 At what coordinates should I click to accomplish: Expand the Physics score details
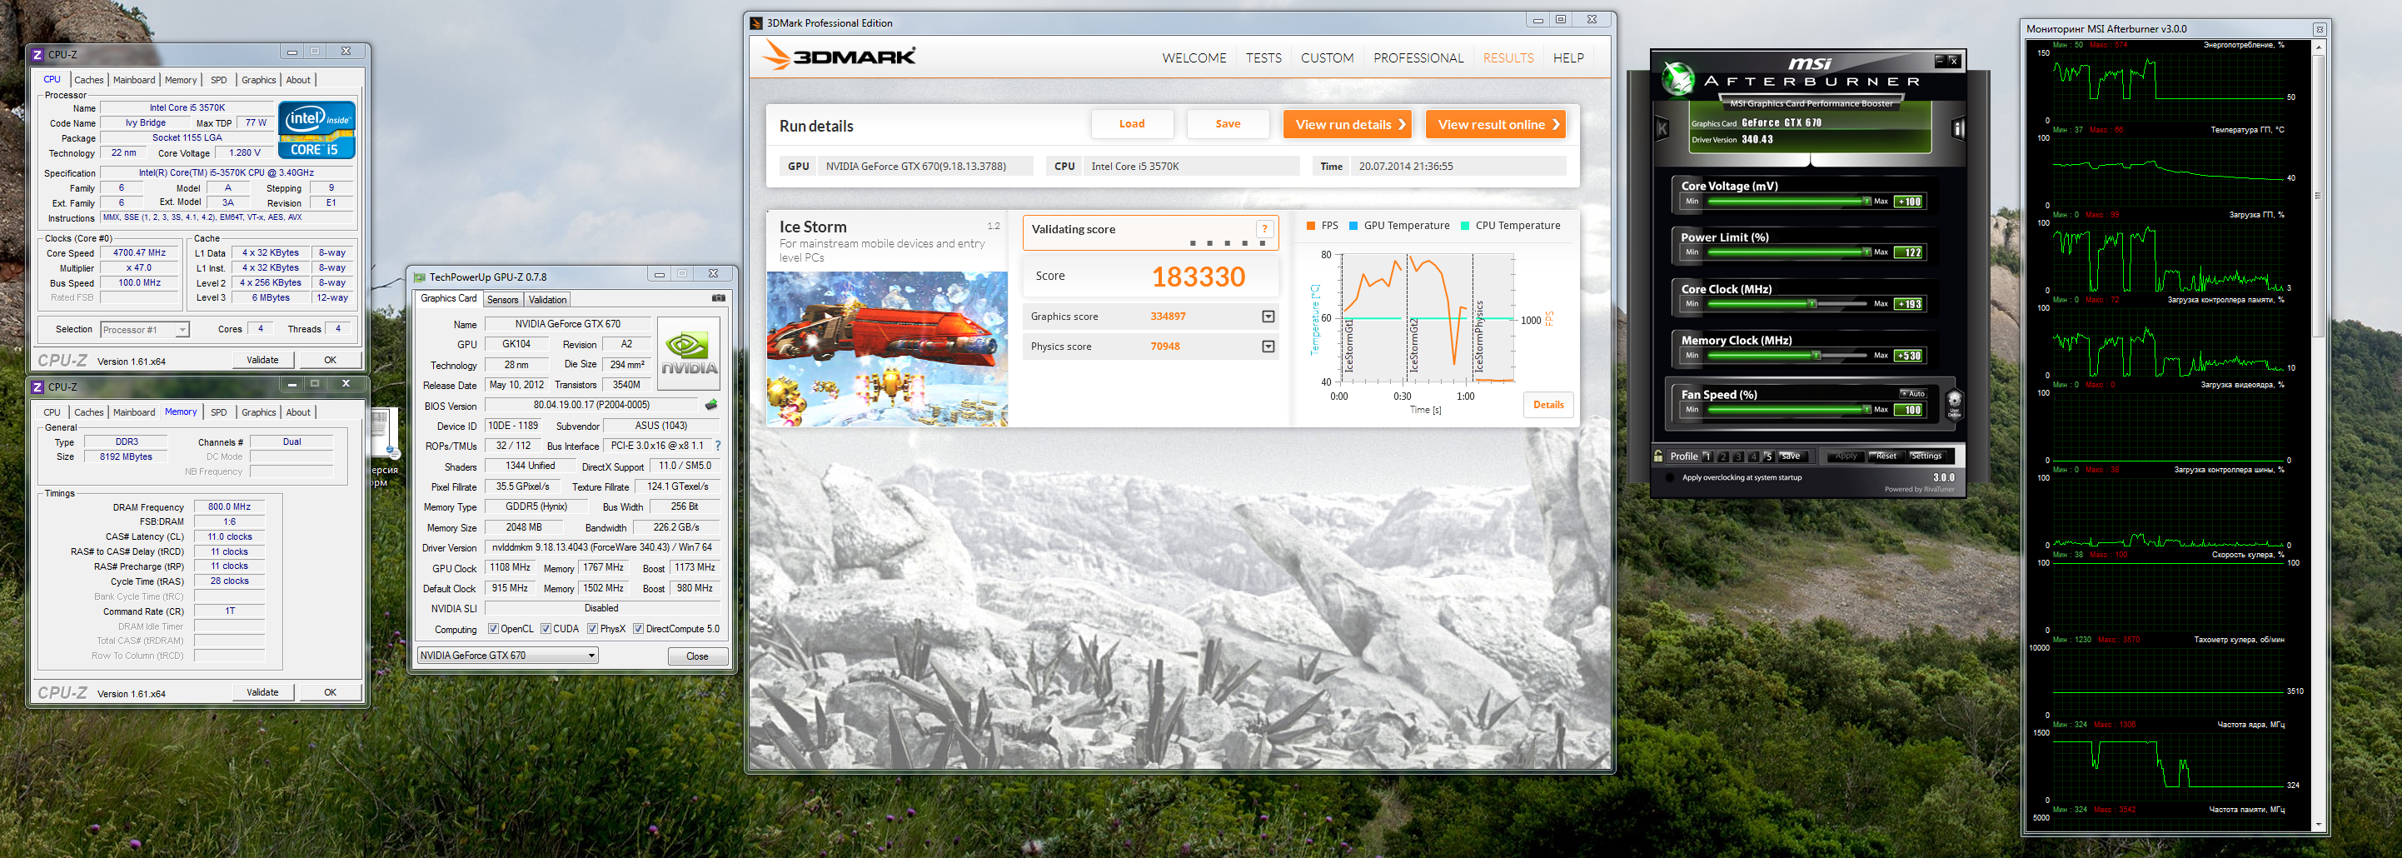tap(1268, 347)
